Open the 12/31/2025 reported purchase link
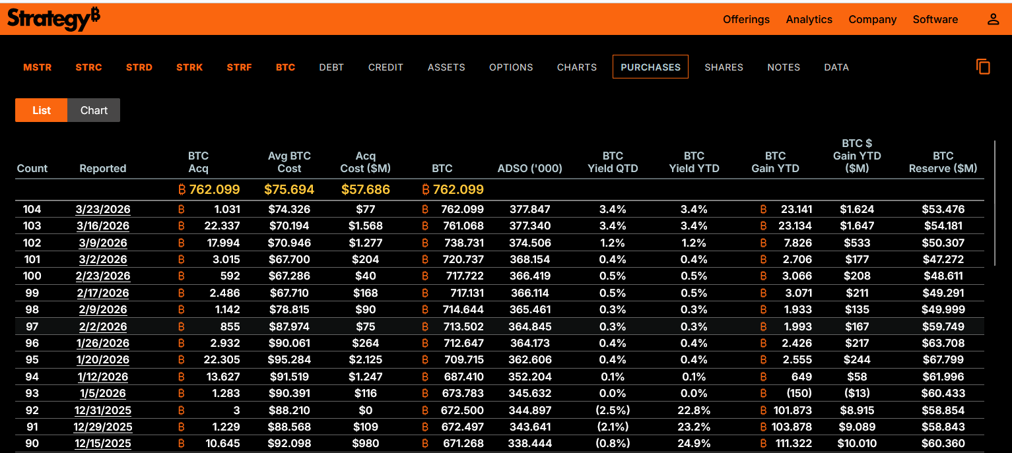Viewport: 1012px width, 453px height. pos(103,410)
